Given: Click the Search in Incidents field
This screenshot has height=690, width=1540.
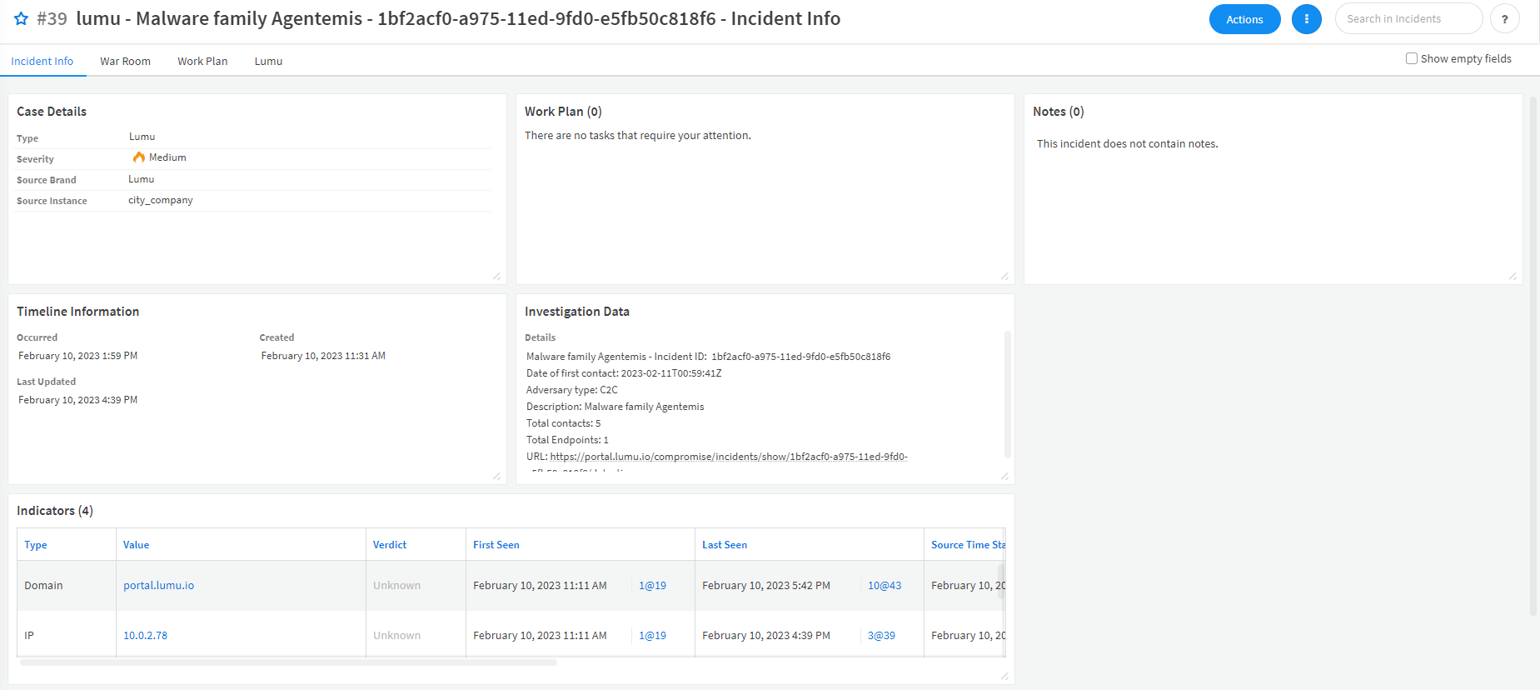Looking at the screenshot, I should tap(1408, 19).
